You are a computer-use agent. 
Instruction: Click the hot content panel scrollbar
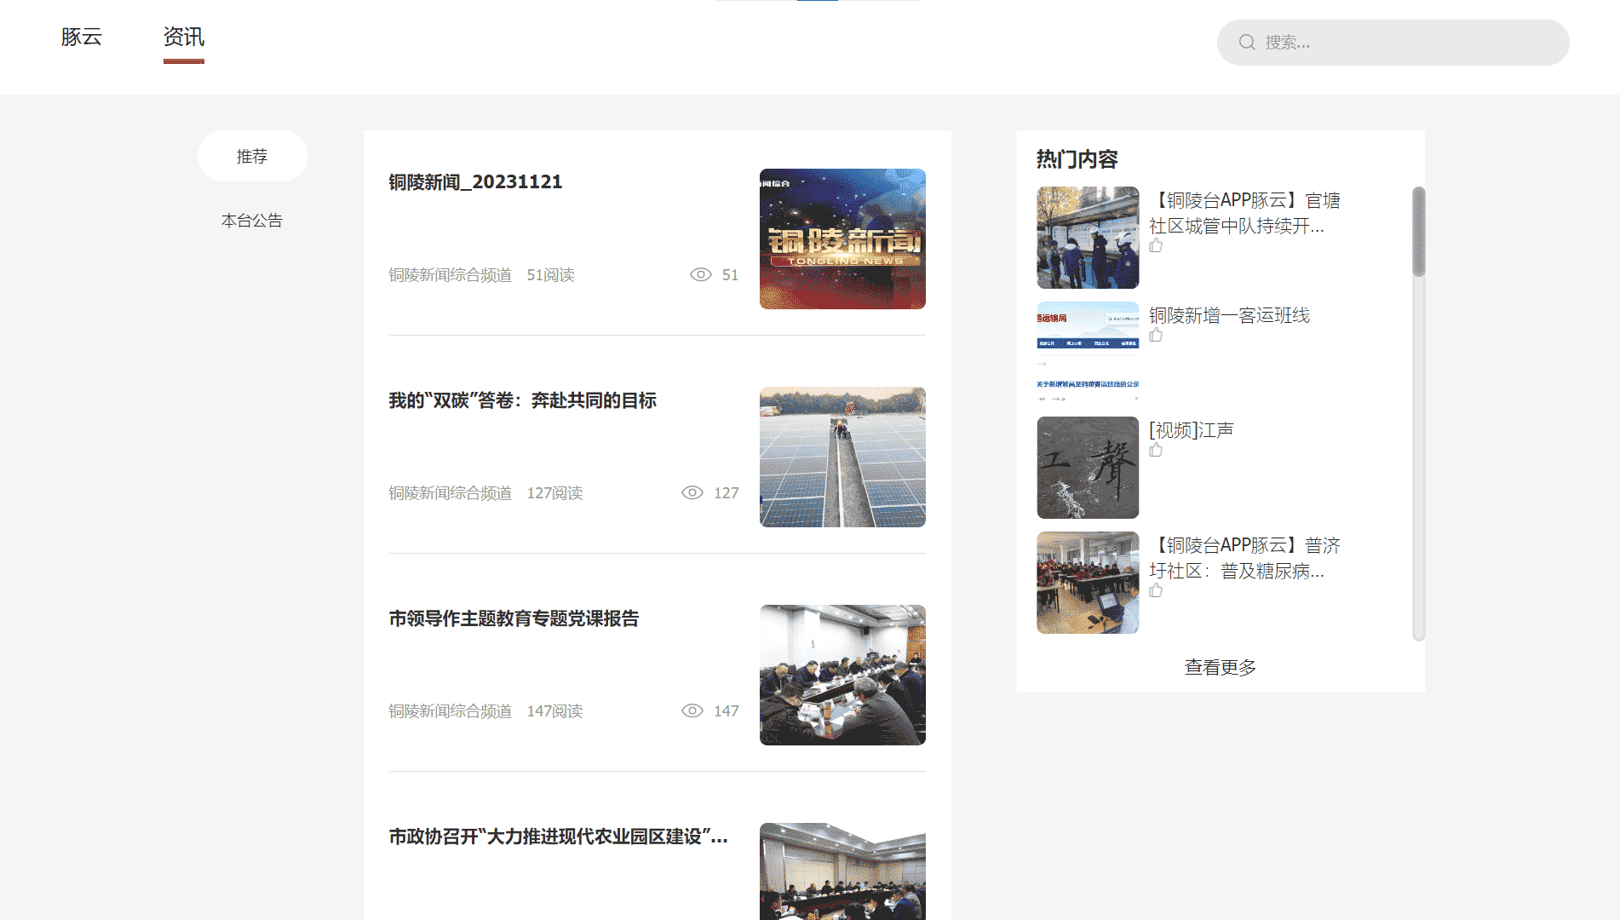point(1418,232)
